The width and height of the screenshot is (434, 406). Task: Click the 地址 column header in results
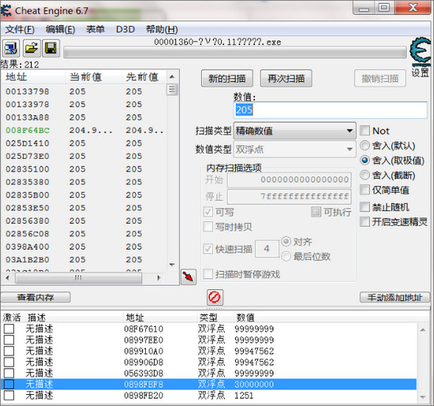click(17, 77)
